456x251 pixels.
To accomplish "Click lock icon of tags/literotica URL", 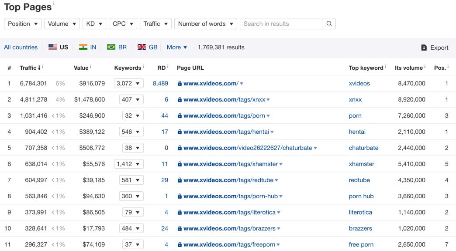I will coord(180,212).
